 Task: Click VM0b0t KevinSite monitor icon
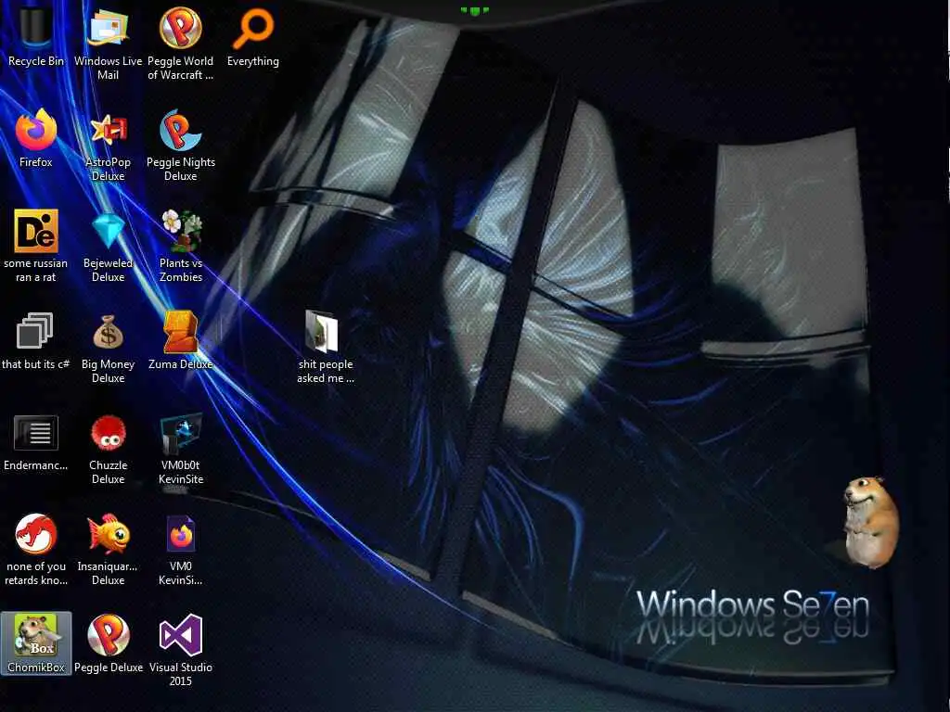(181, 434)
